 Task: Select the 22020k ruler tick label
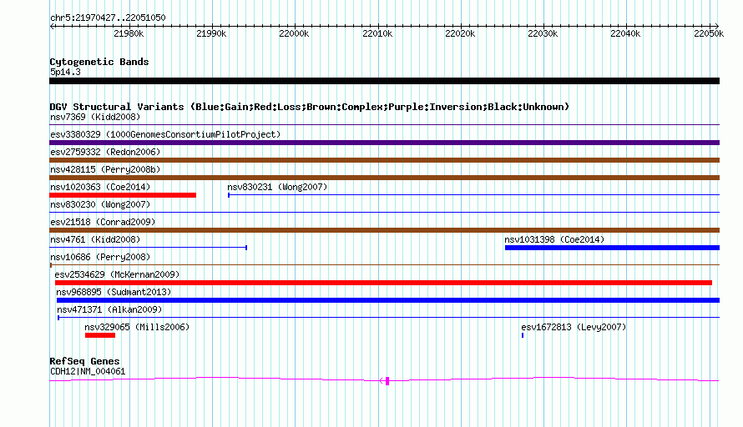coord(460,33)
